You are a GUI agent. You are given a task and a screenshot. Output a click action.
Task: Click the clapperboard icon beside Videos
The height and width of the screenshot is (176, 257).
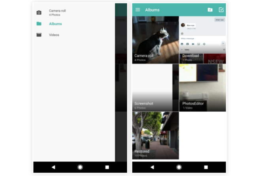click(39, 35)
